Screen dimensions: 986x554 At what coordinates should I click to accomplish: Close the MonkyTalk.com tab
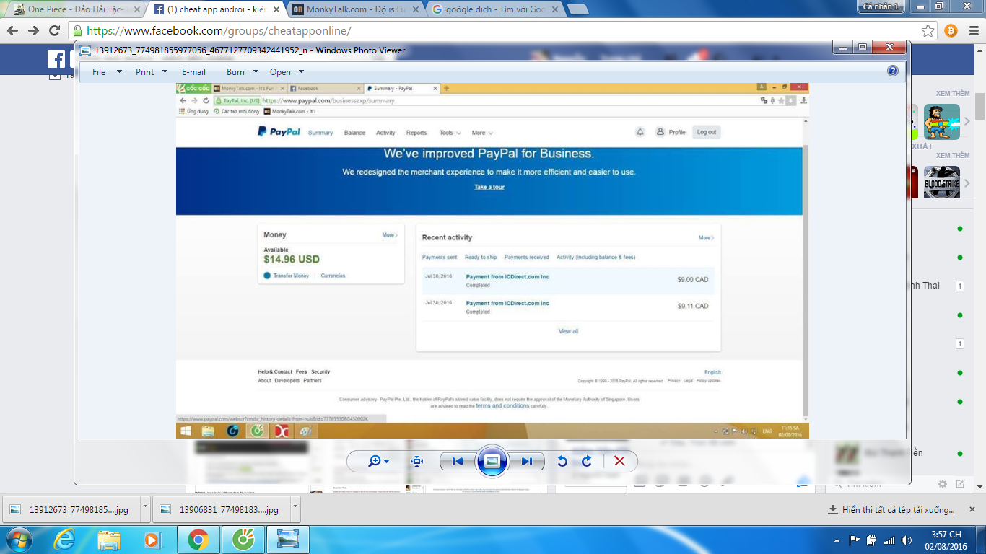tap(416, 9)
